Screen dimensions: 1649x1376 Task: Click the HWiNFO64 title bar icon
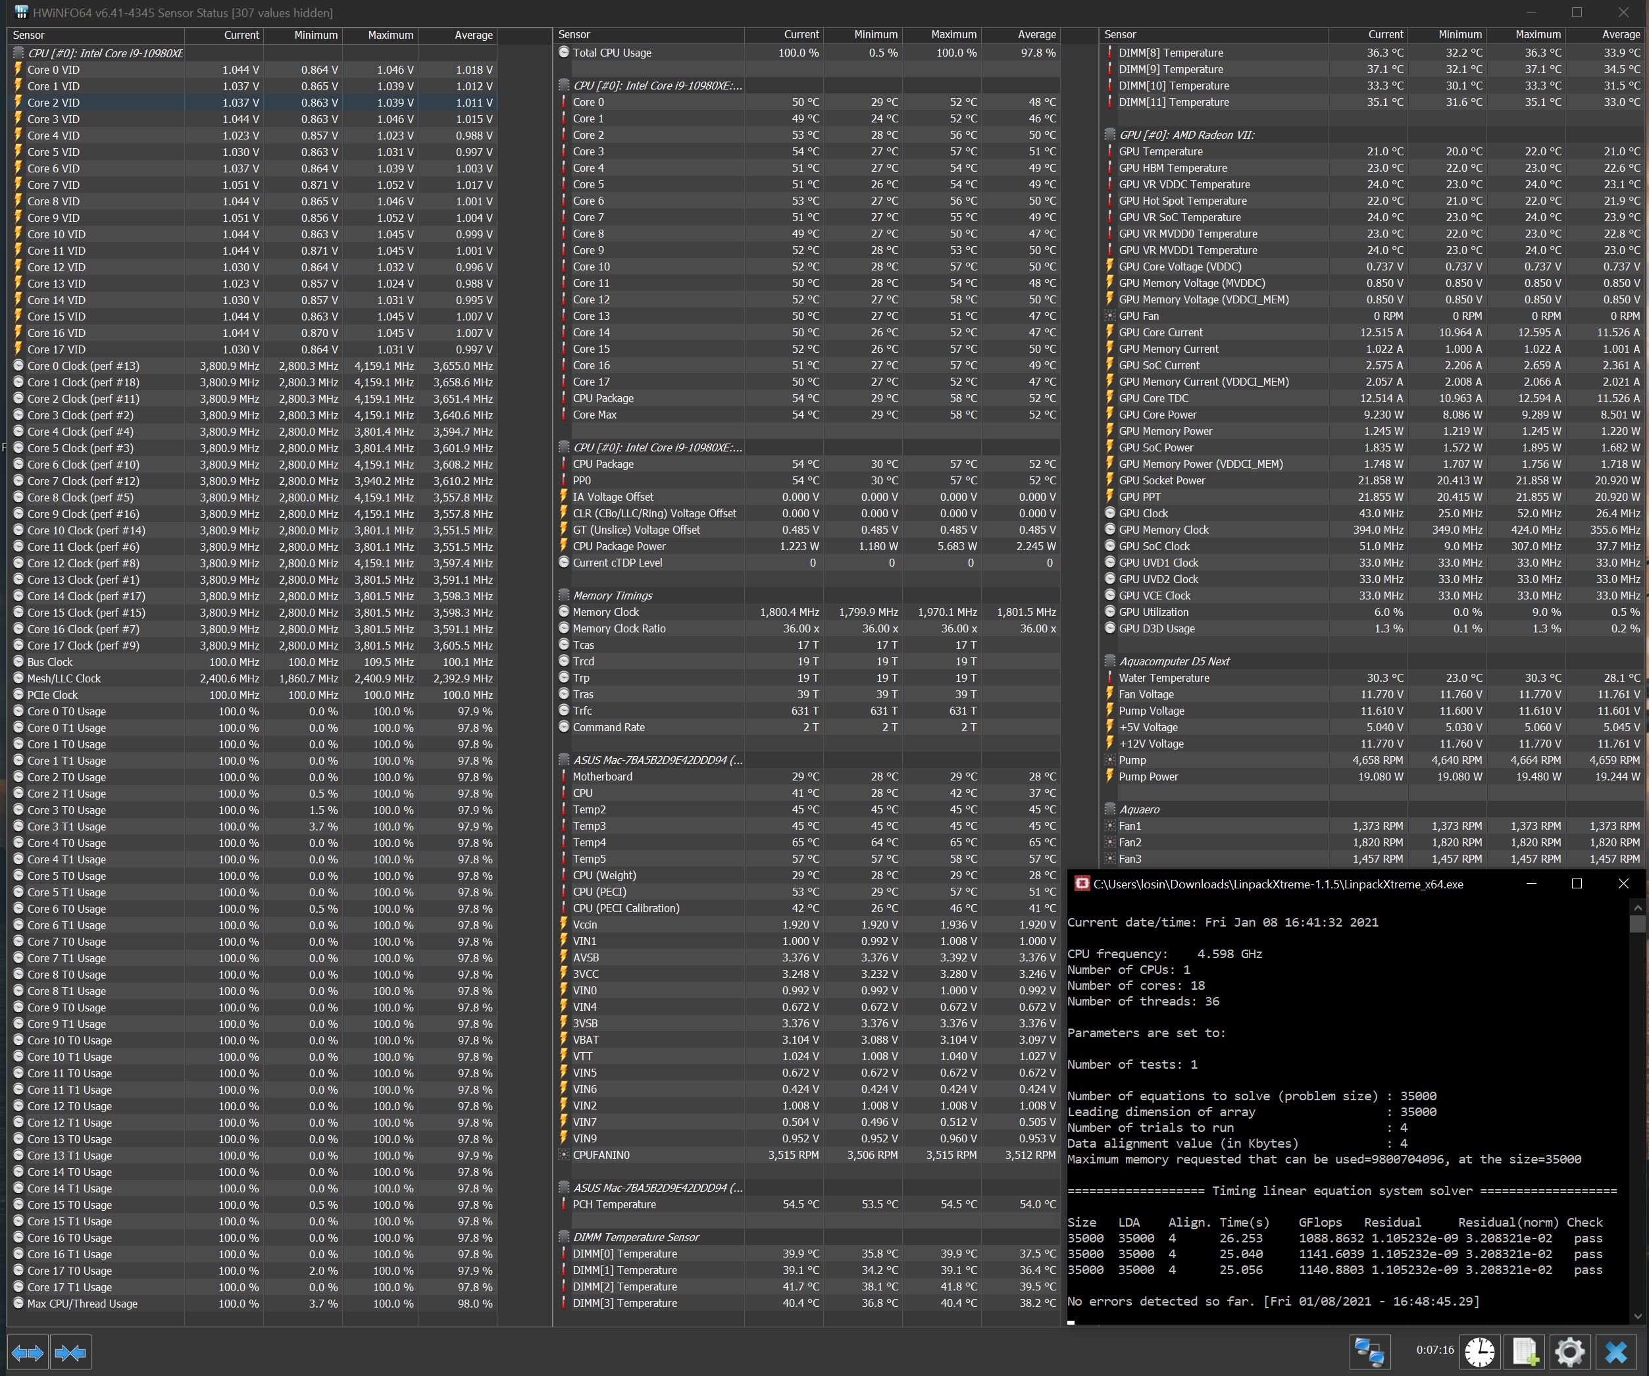point(21,13)
